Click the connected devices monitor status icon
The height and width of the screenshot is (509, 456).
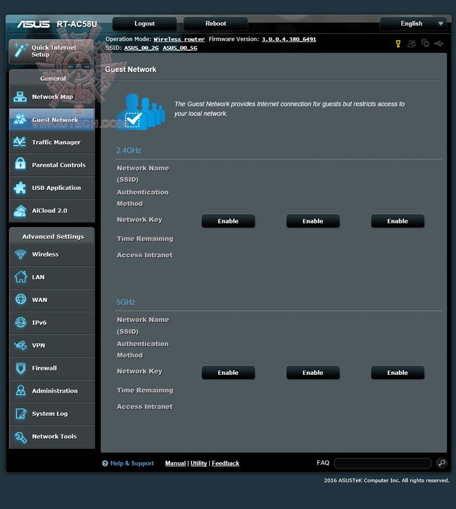[425, 43]
